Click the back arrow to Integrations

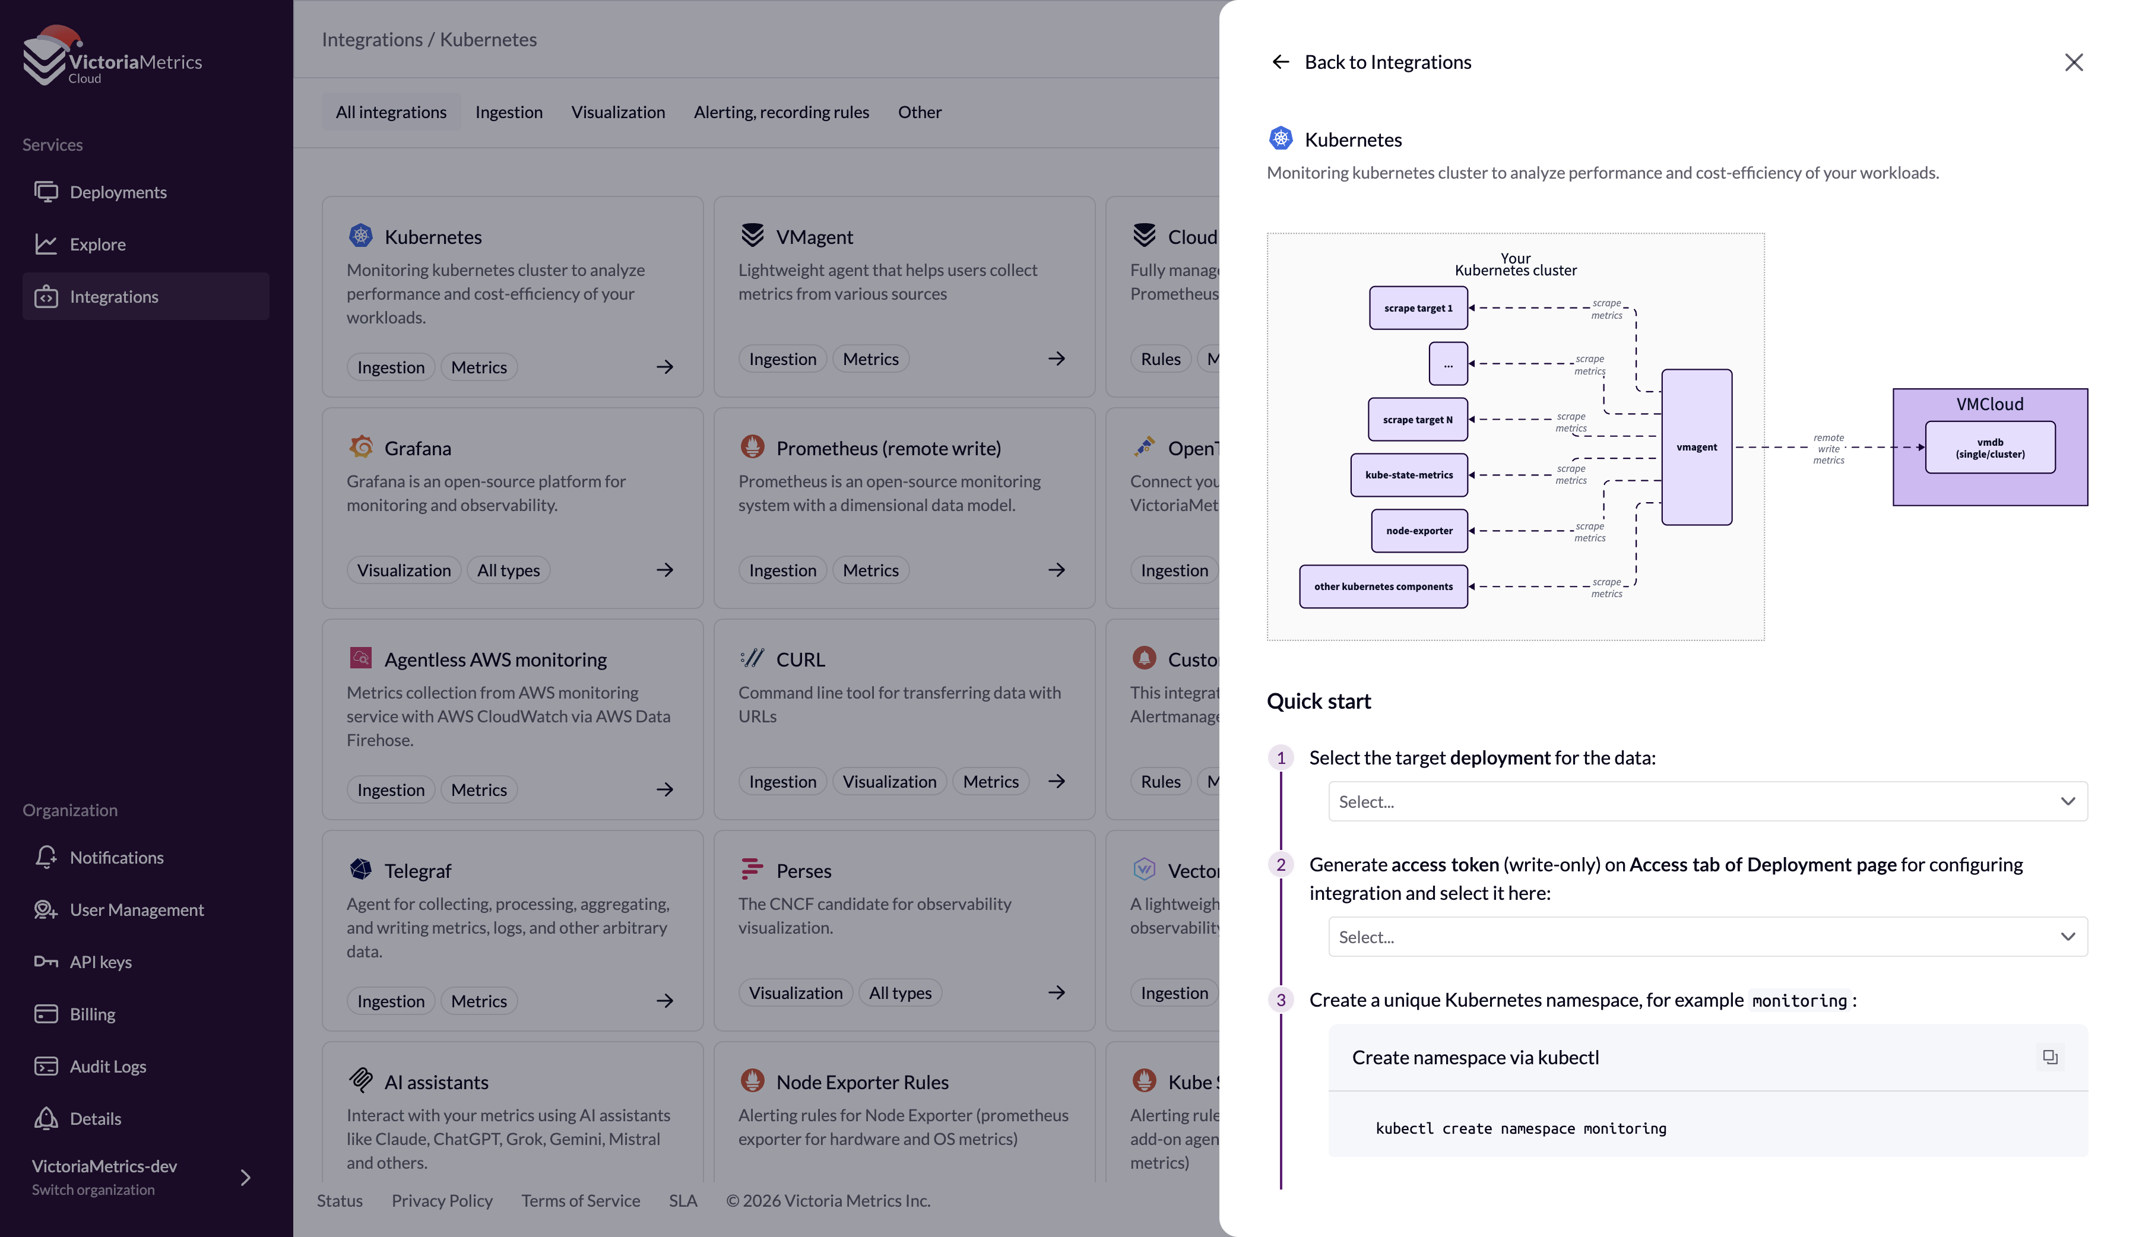click(x=1280, y=62)
